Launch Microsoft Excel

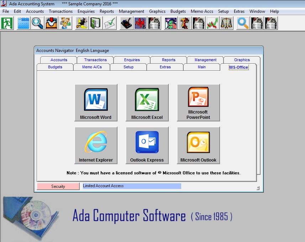click(147, 103)
